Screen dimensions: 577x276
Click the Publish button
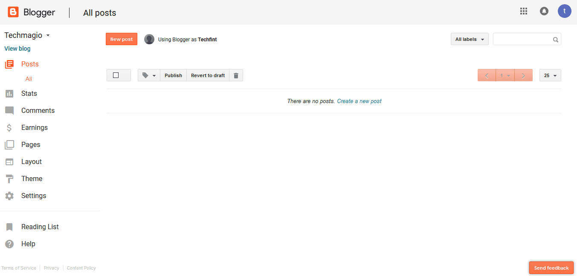tap(173, 75)
